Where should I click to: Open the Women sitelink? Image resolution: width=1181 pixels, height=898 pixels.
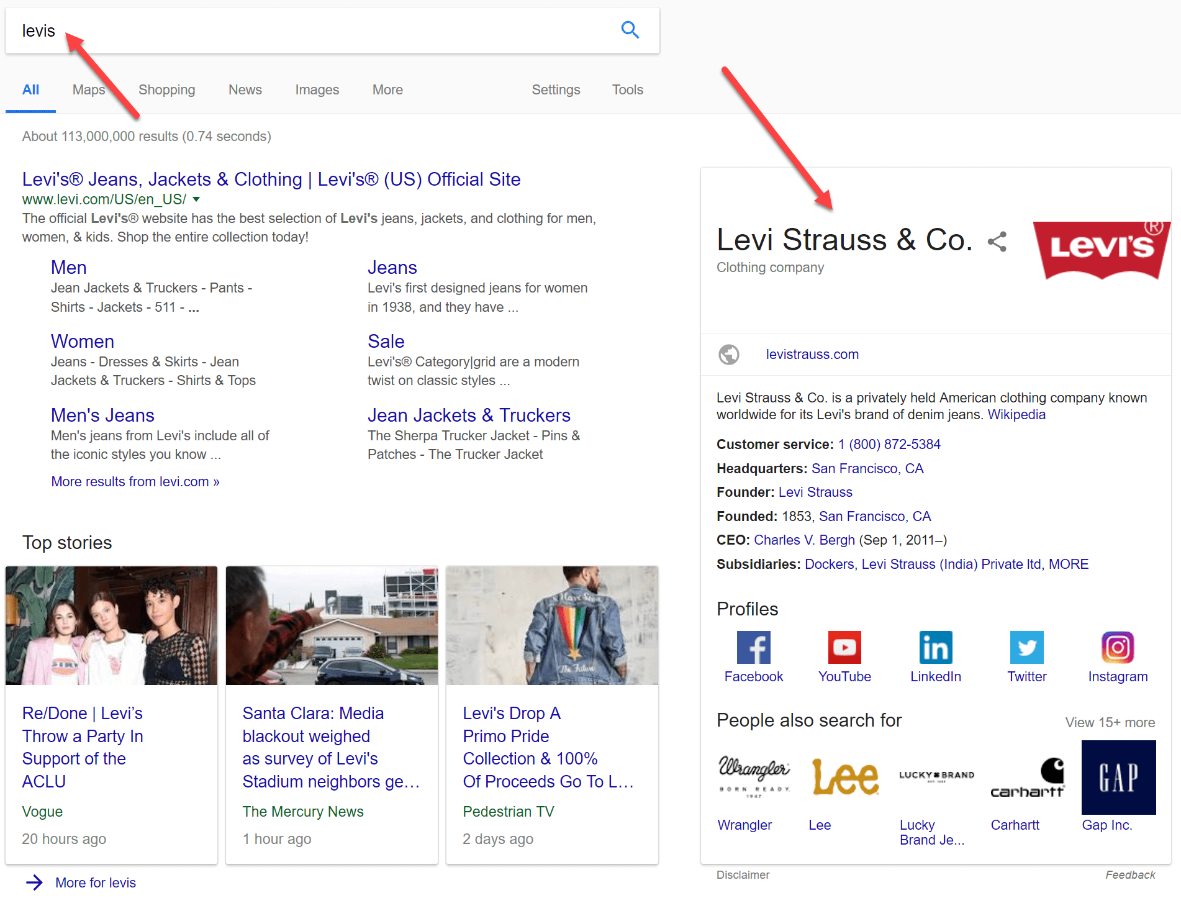click(83, 342)
